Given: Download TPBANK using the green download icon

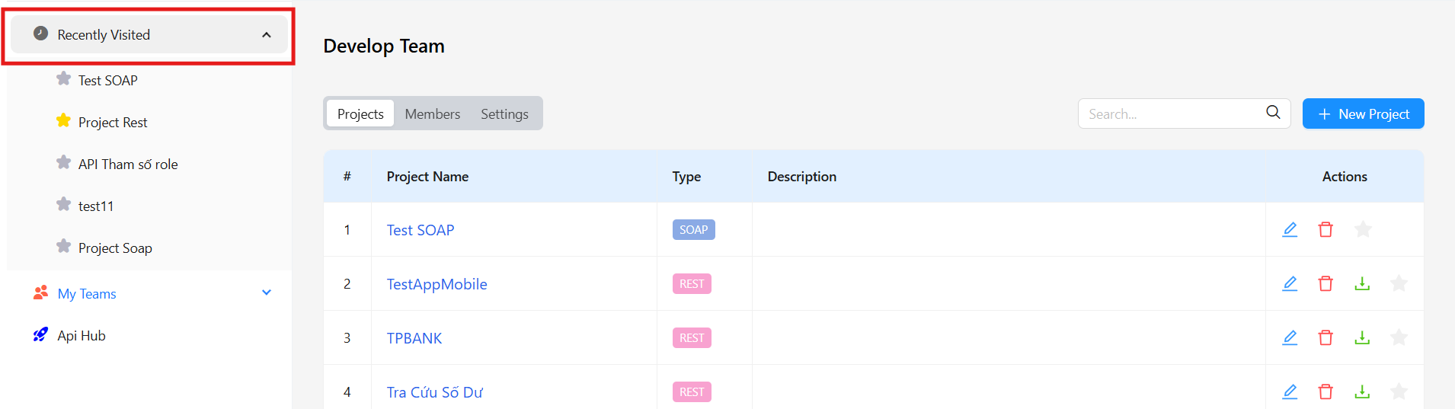Looking at the screenshot, I should coord(1362,337).
